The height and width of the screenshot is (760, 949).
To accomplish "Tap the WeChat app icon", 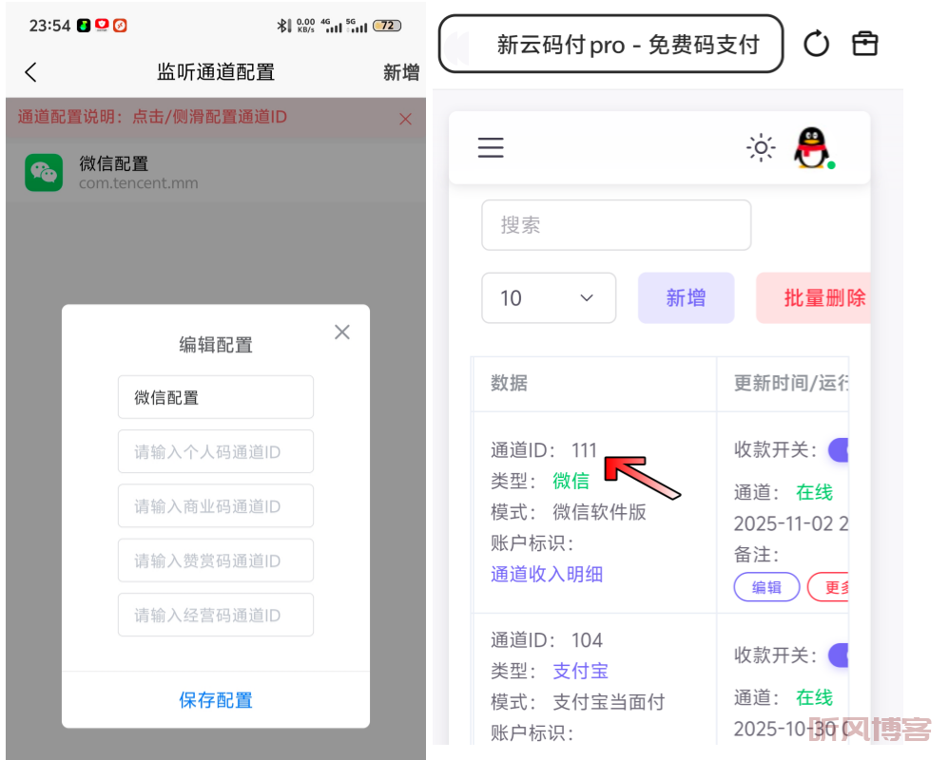I will tap(44, 172).
